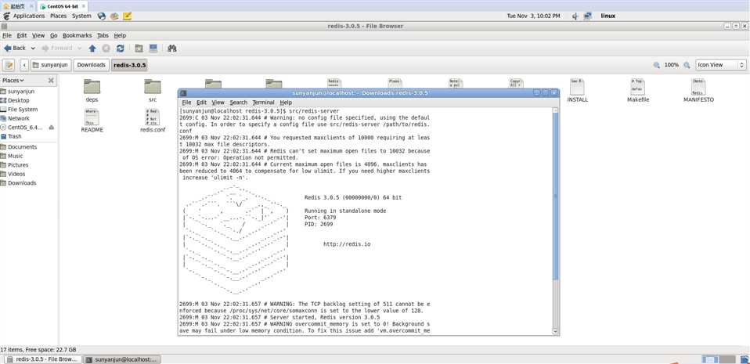This screenshot has width=750, height=364.
Task: Click the Back button
Action: point(15,49)
